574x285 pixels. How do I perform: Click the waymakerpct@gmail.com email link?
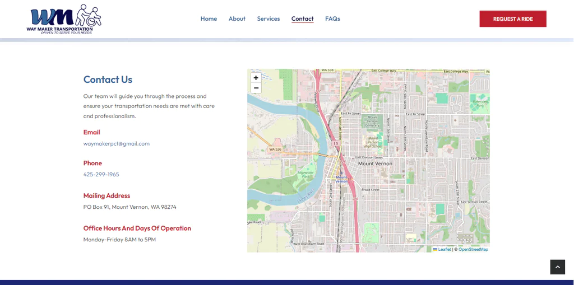tap(117, 144)
